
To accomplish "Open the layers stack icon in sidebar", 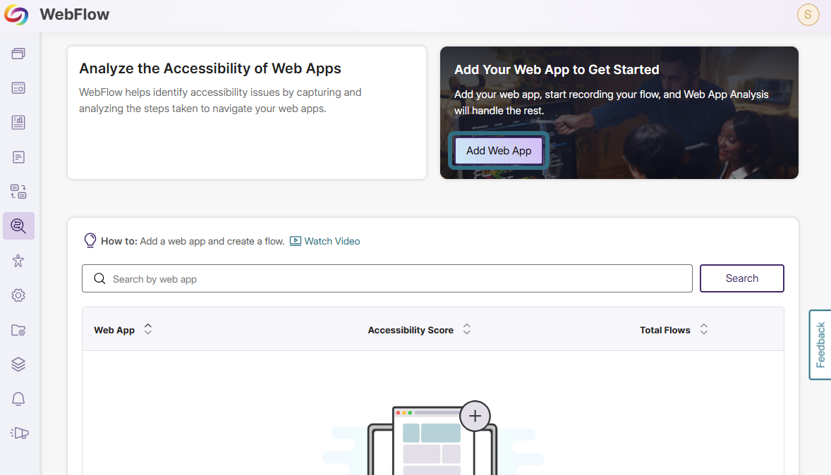I will (x=18, y=364).
